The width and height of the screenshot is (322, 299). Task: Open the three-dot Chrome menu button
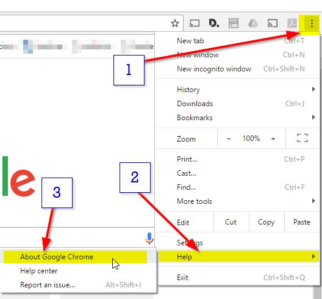[312, 23]
